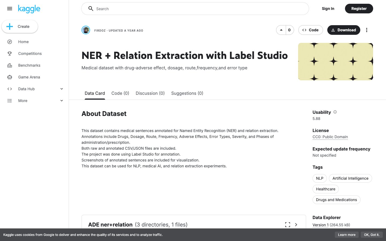Click the Data Hub code brackets icon

[10, 89]
